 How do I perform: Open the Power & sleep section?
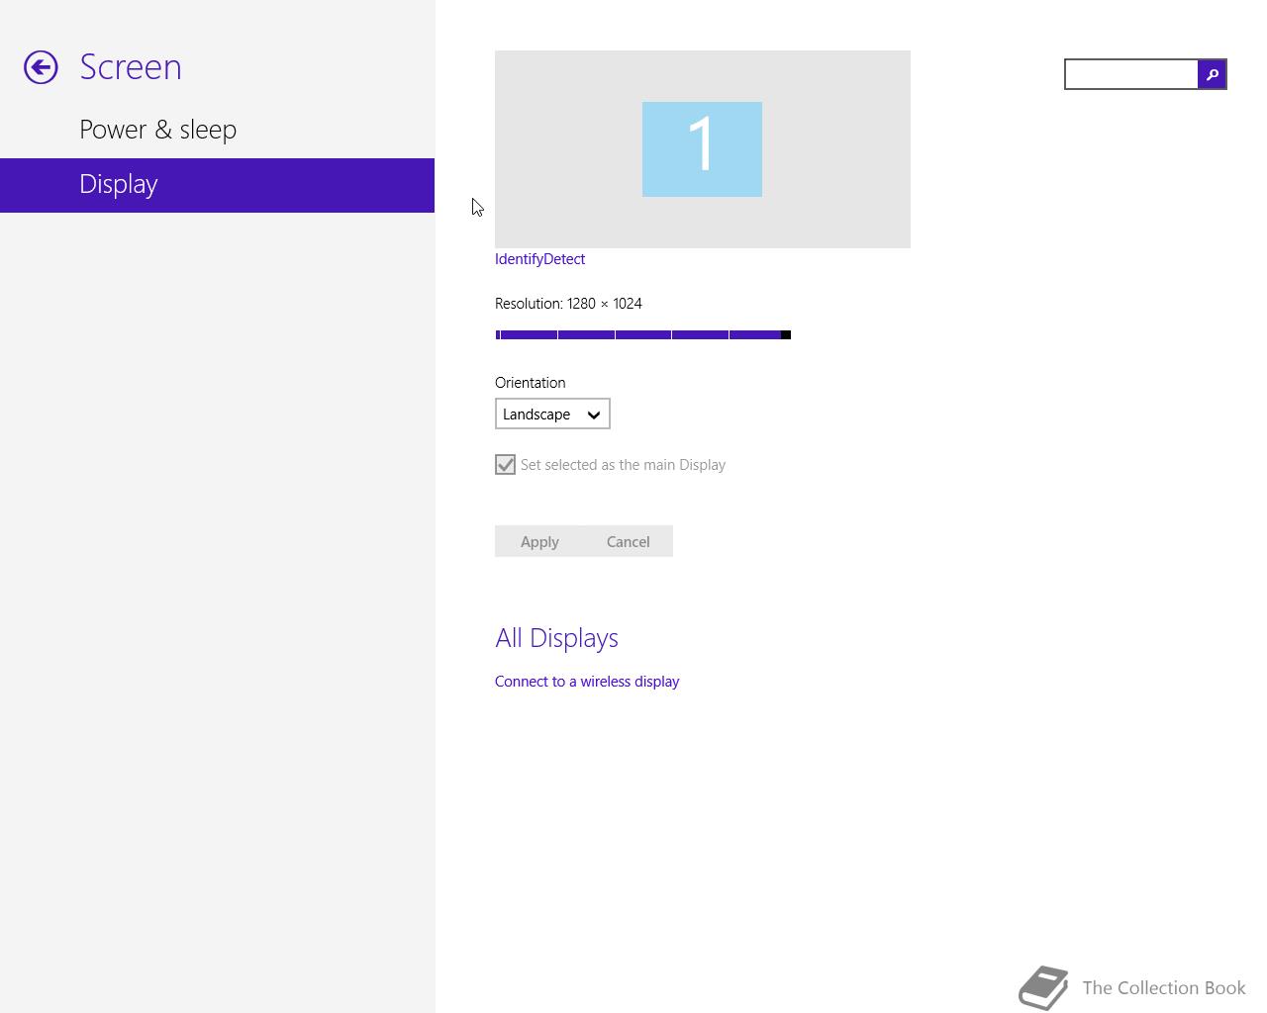[x=157, y=130]
